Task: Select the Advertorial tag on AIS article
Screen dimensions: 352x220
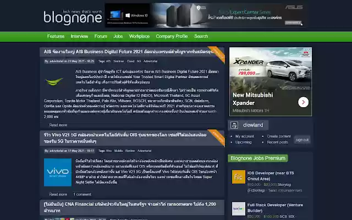Action: 150,61
